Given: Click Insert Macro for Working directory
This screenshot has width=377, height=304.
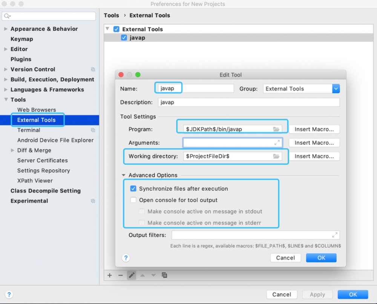Looking at the screenshot, I should [x=314, y=156].
